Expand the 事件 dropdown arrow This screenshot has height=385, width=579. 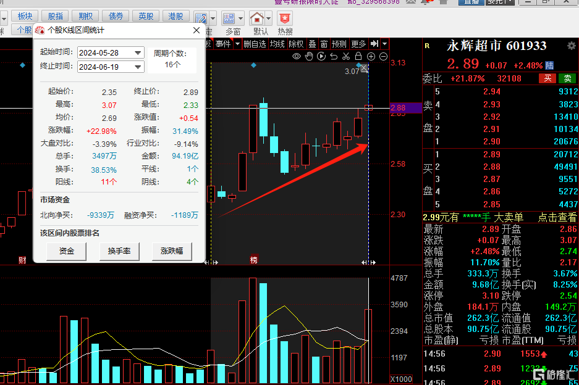(237, 44)
